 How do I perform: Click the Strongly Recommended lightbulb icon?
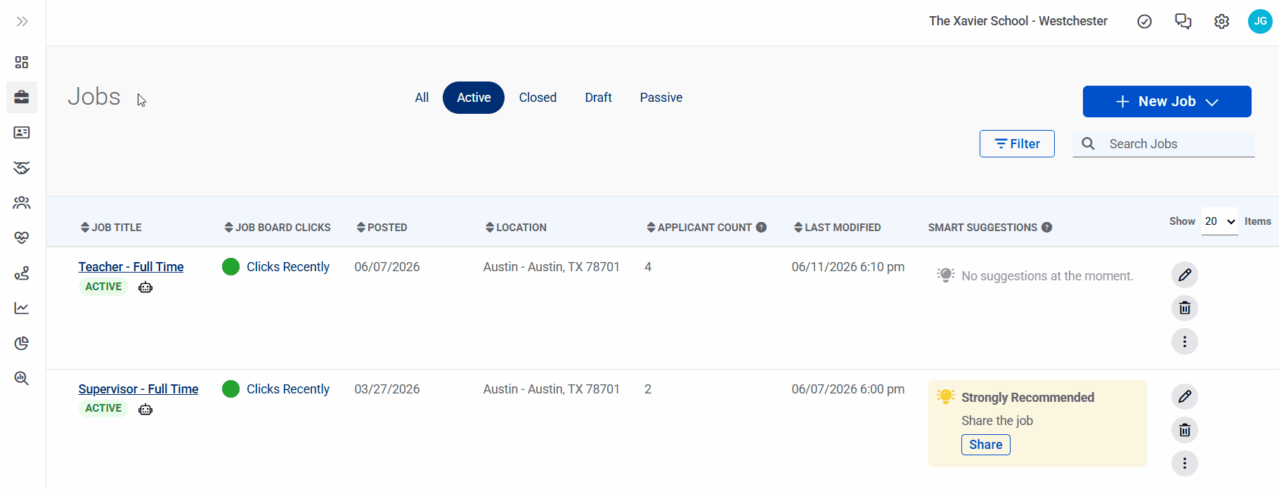click(946, 396)
